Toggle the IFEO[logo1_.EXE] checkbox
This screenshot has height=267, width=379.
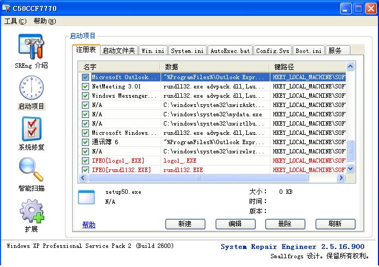click(85, 161)
